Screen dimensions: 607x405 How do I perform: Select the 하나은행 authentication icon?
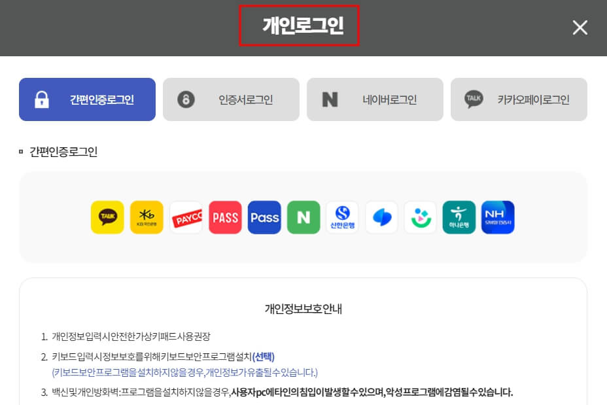pos(459,217)
